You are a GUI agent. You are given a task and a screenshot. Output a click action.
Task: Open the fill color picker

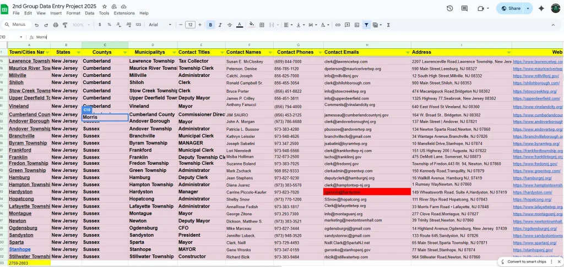[x=252, y=25]
